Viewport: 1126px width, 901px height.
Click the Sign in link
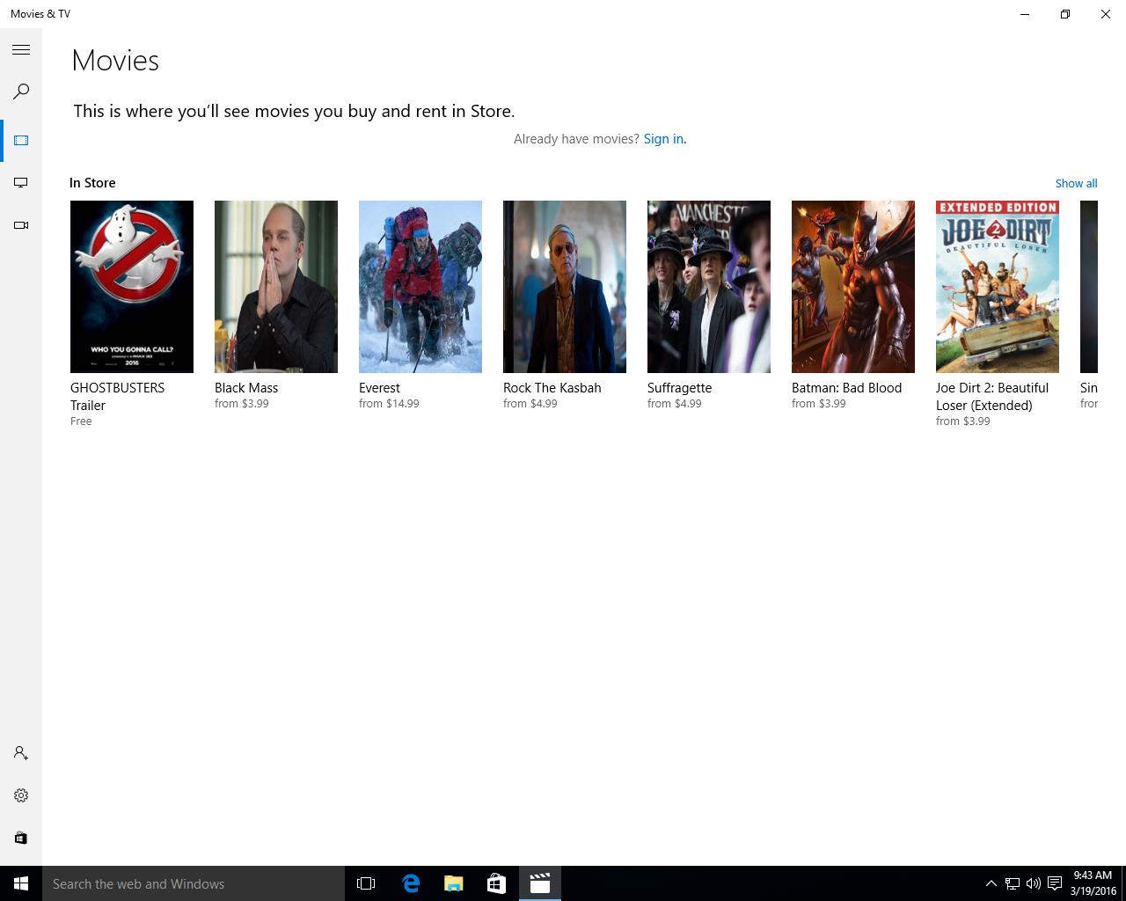click(x=665, y=139)
